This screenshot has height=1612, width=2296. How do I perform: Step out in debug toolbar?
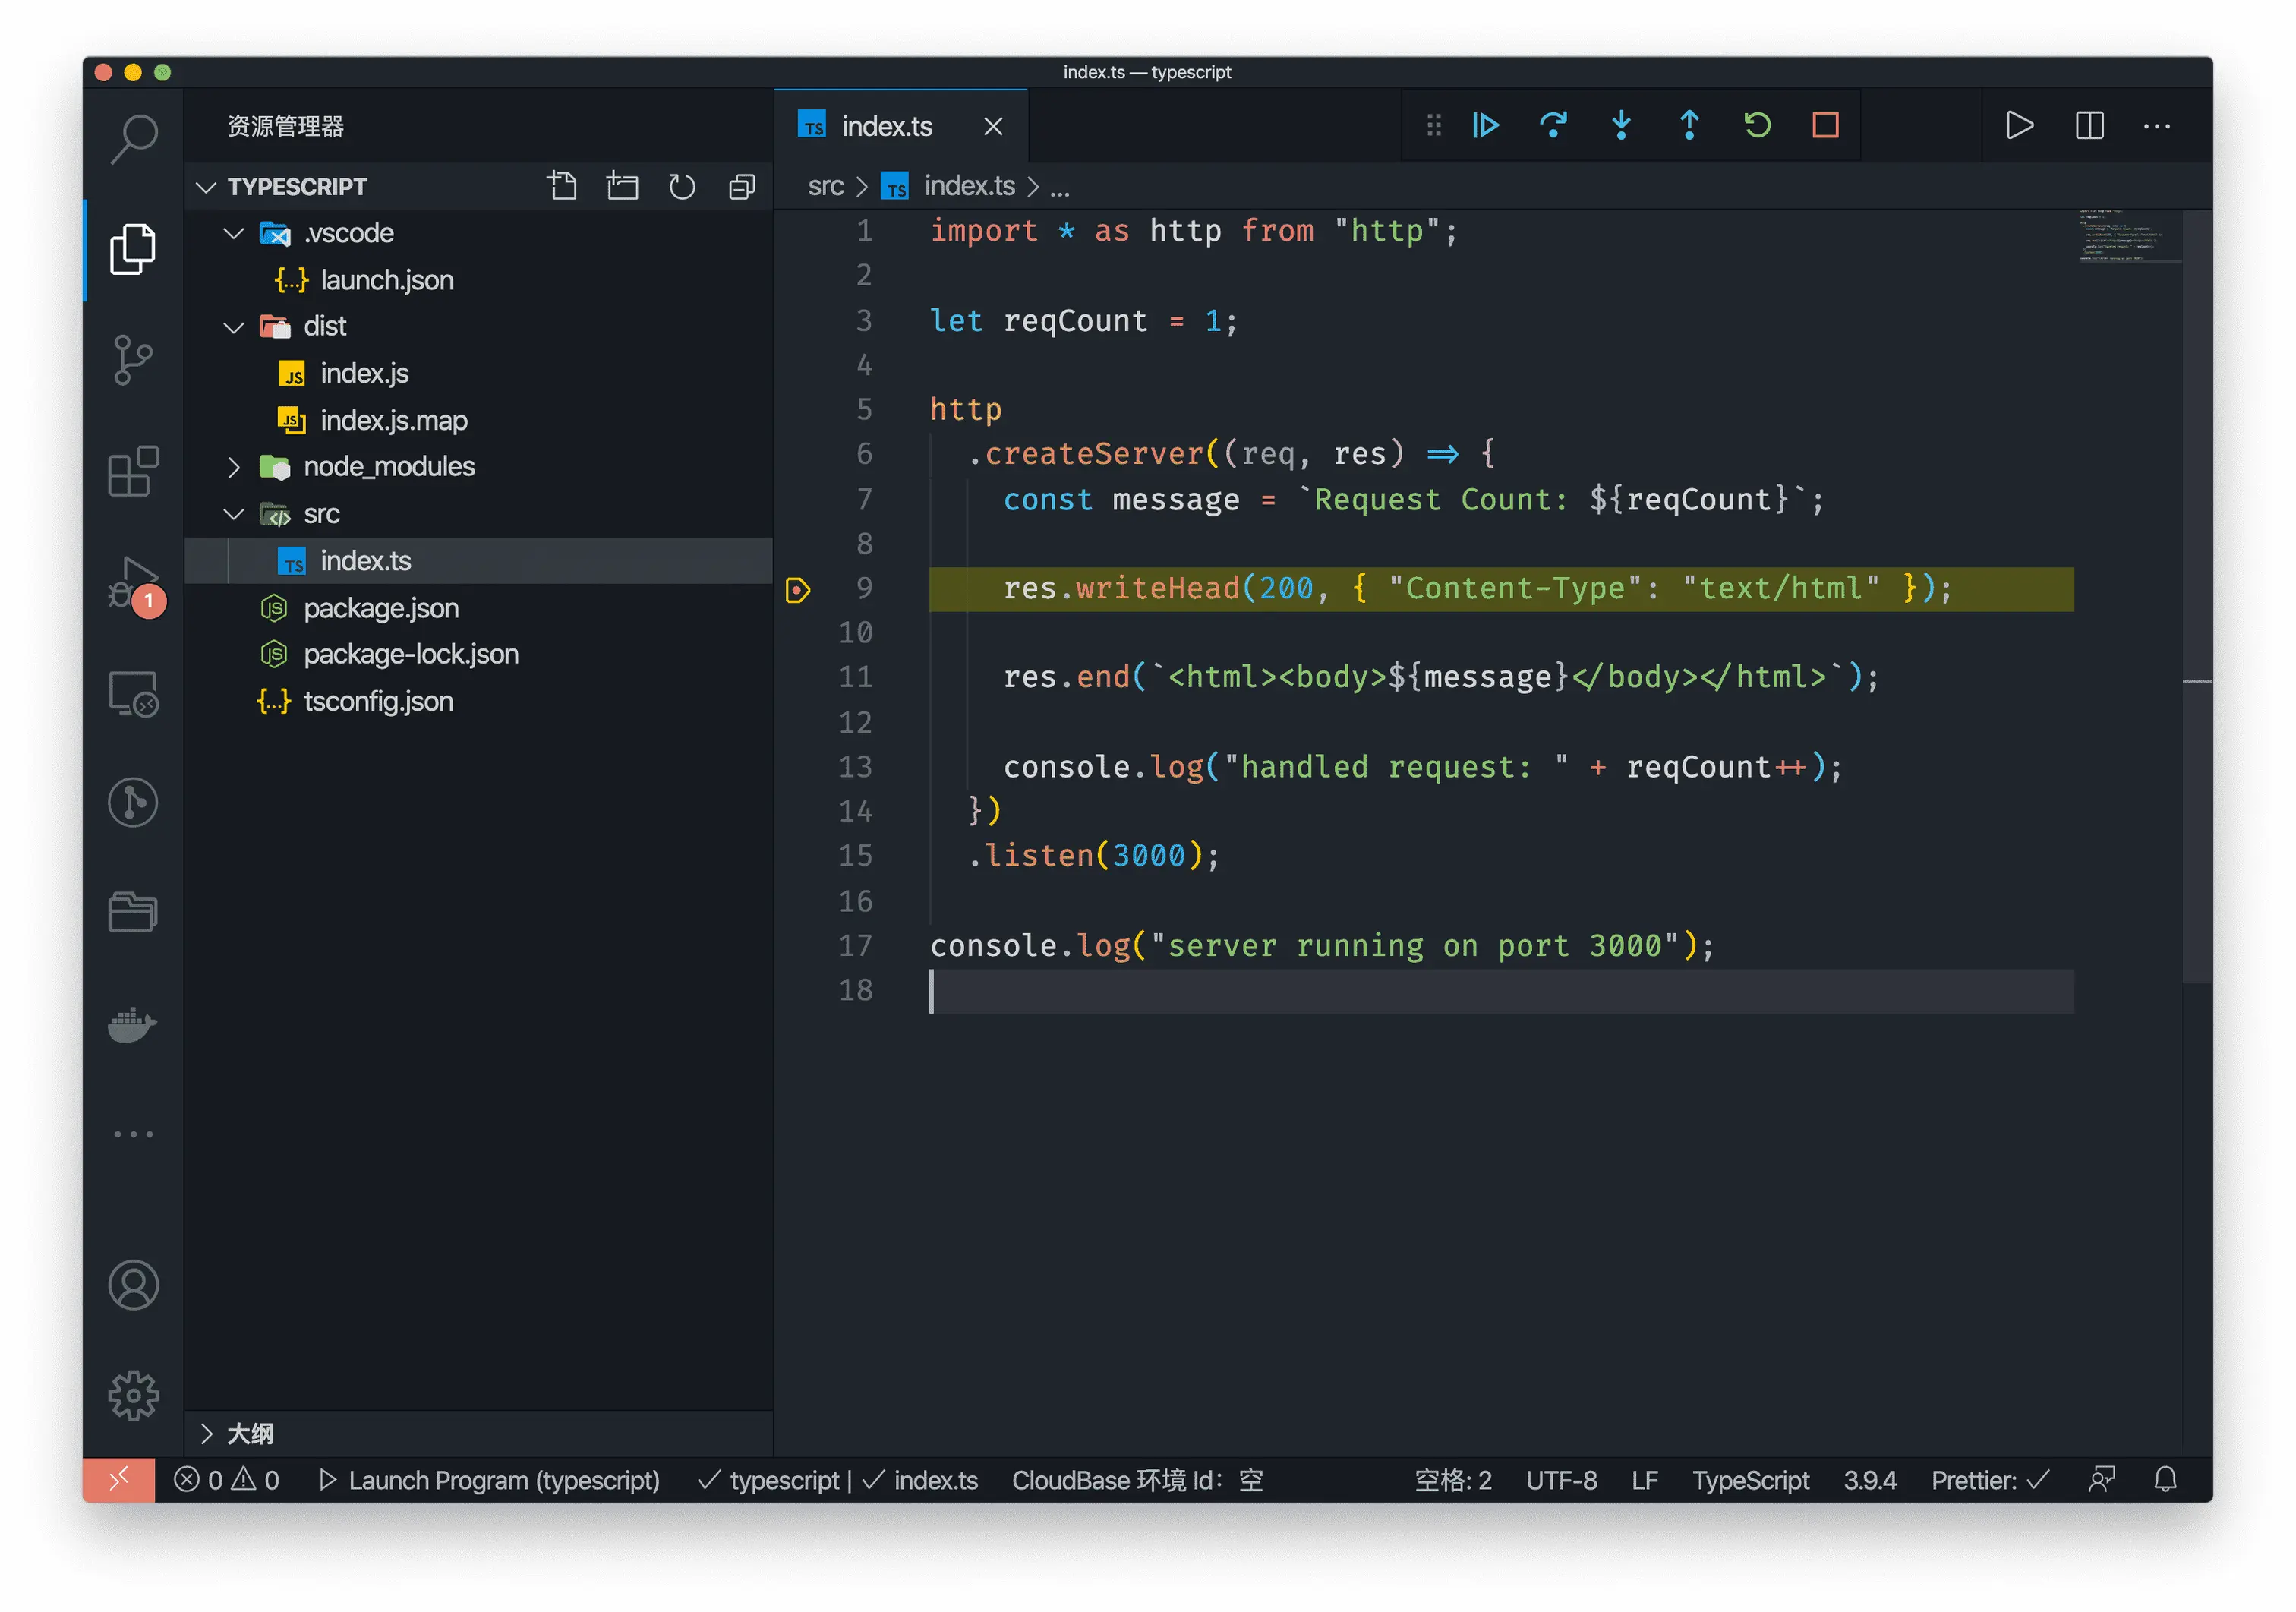click(1689, 125)
